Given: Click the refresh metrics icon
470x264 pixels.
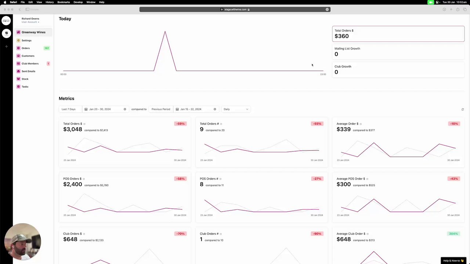Looking at the screenshot, I should tap(463, 109).
